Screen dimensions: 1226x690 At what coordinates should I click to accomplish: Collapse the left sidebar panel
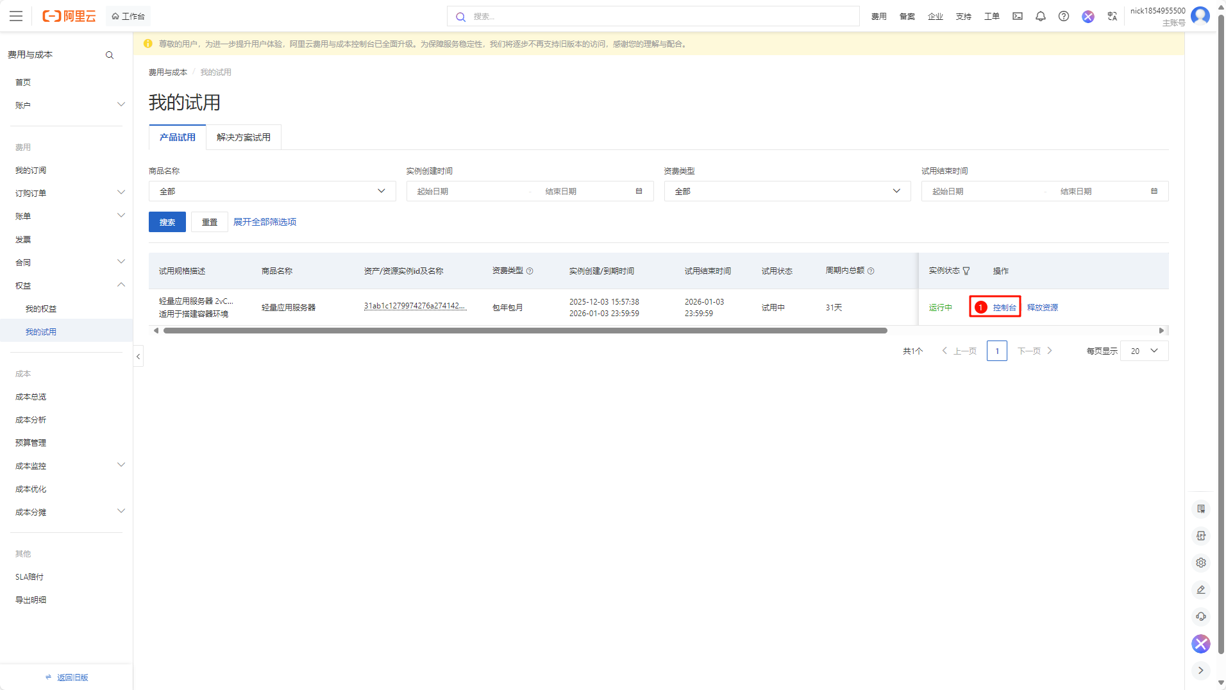138,357
